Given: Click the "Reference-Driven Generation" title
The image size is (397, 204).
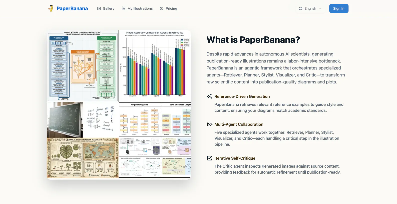Looking at the screenshot, I should click(242, 96).
